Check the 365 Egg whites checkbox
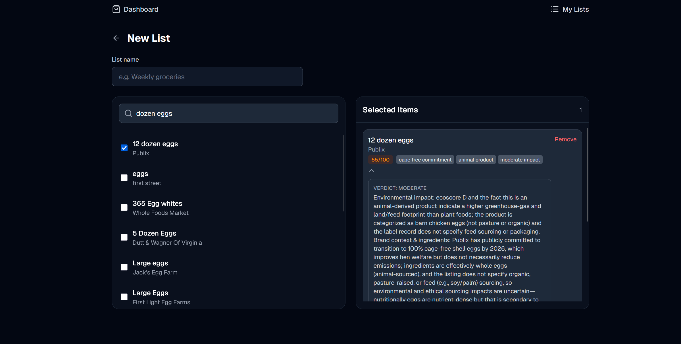The height and width of the screenshot is (344, 681). coord(124,207)
